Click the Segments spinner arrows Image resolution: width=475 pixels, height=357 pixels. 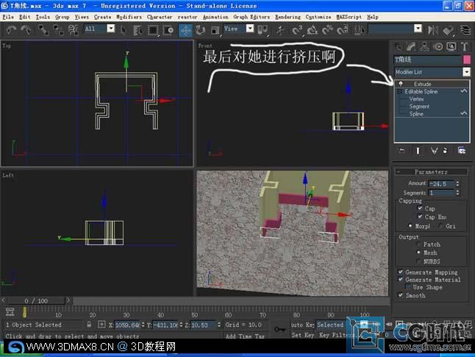click(457, 192)
